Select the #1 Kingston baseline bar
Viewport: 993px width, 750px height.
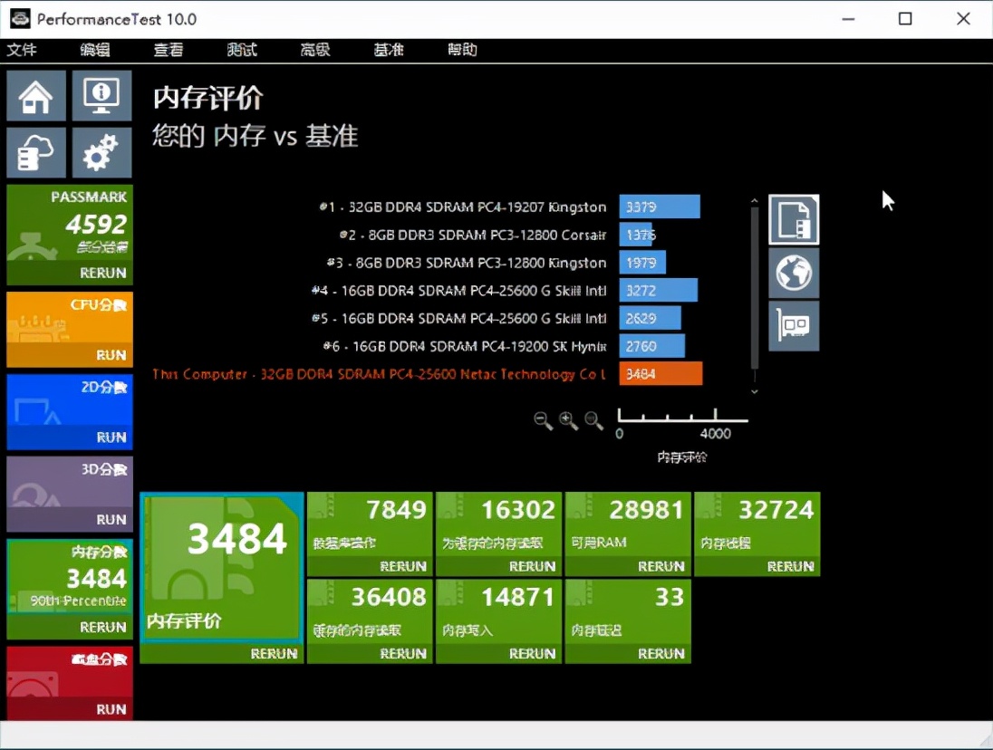tap(659, 207)
